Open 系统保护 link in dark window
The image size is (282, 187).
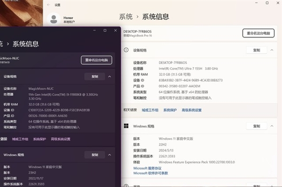[39, 139]
